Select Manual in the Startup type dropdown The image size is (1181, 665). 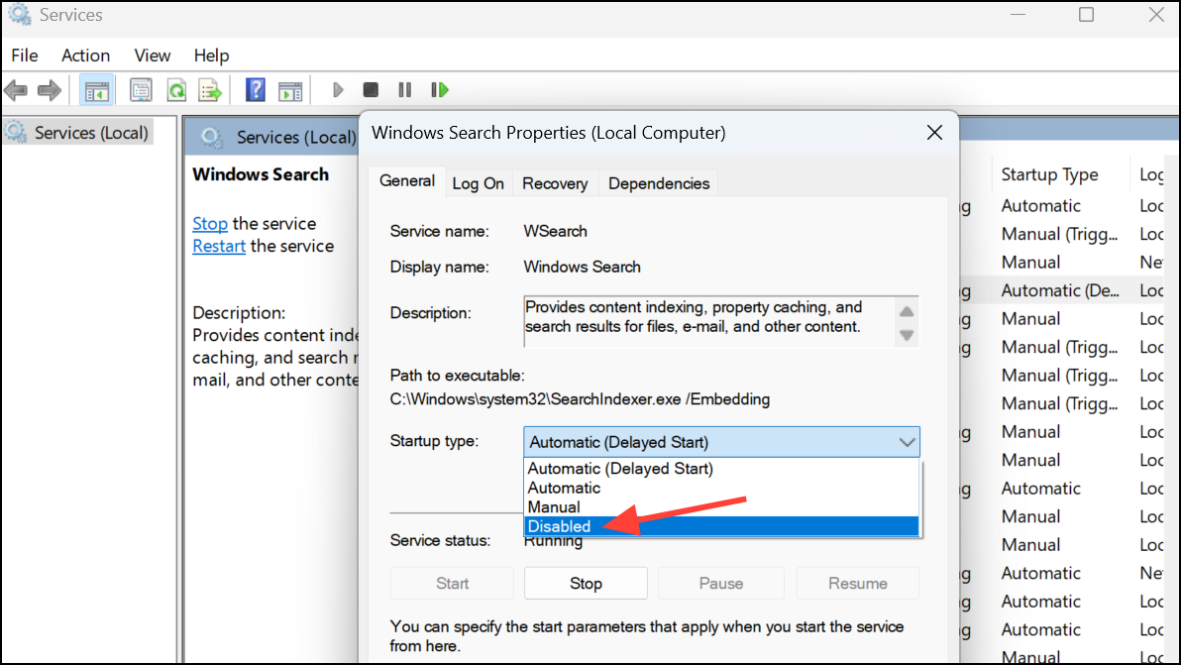[x=554, y=506]
